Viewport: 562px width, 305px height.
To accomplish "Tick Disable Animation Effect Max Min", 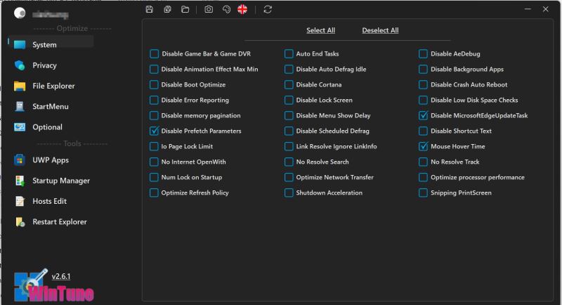I will point(154,69).
